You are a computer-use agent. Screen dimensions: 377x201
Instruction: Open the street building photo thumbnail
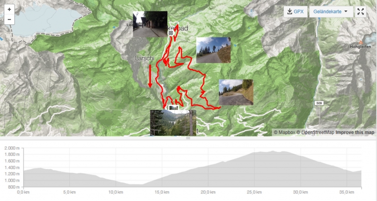point(150,24)
